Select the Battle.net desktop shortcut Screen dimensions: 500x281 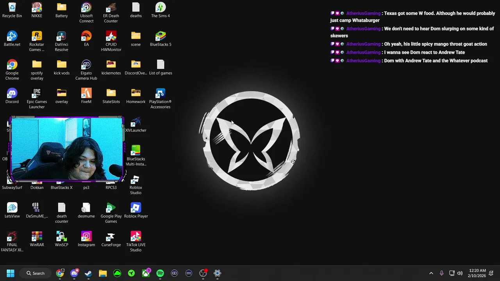(12, 39)
